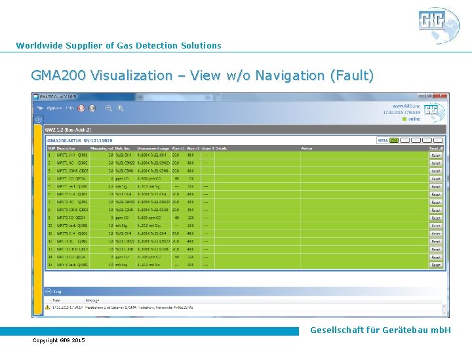472x354 pixels.
Task: Click the gray play/start icon in toolbar
Action: click(x=92, y=108)
